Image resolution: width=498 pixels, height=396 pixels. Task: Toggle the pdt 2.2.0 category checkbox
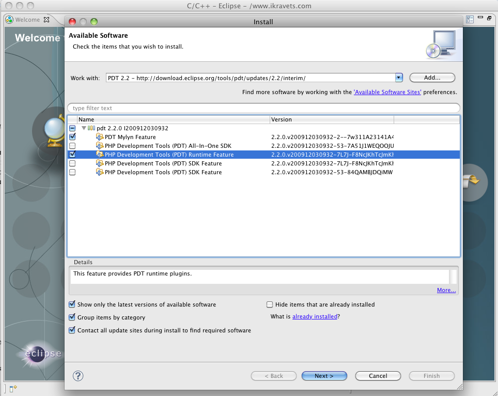coord(72,128)
